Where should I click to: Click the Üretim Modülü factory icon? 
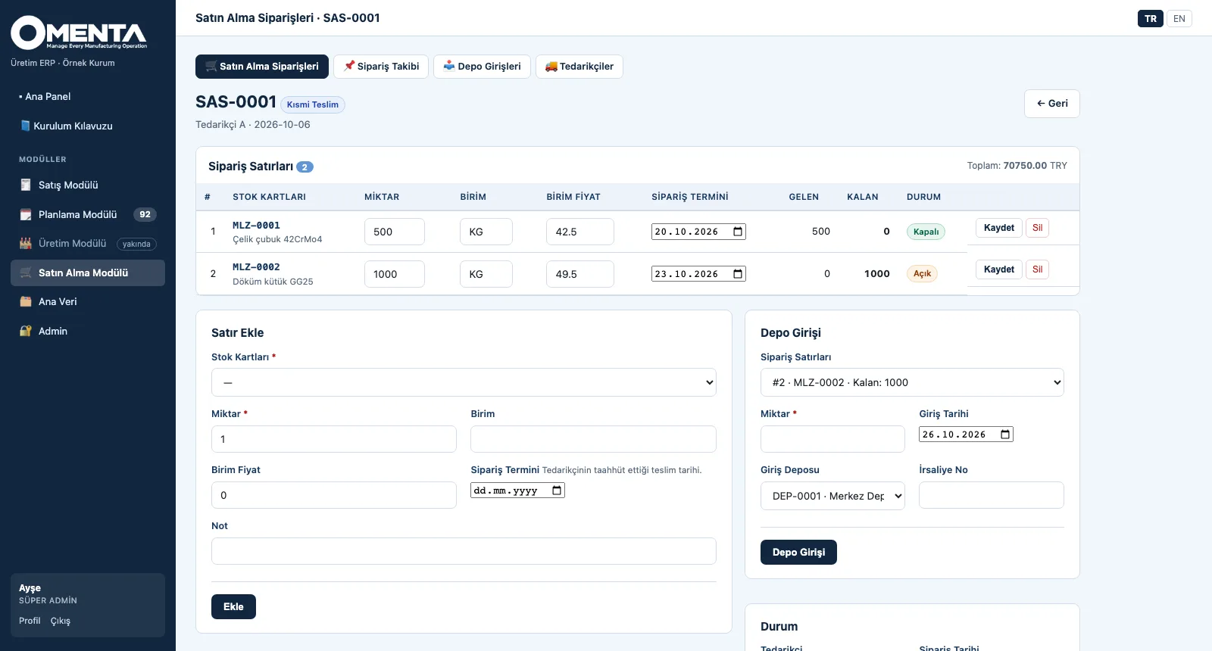(x=26, y=243)
